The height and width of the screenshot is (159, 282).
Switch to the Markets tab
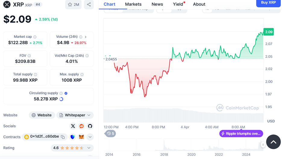tap(133, 4)
